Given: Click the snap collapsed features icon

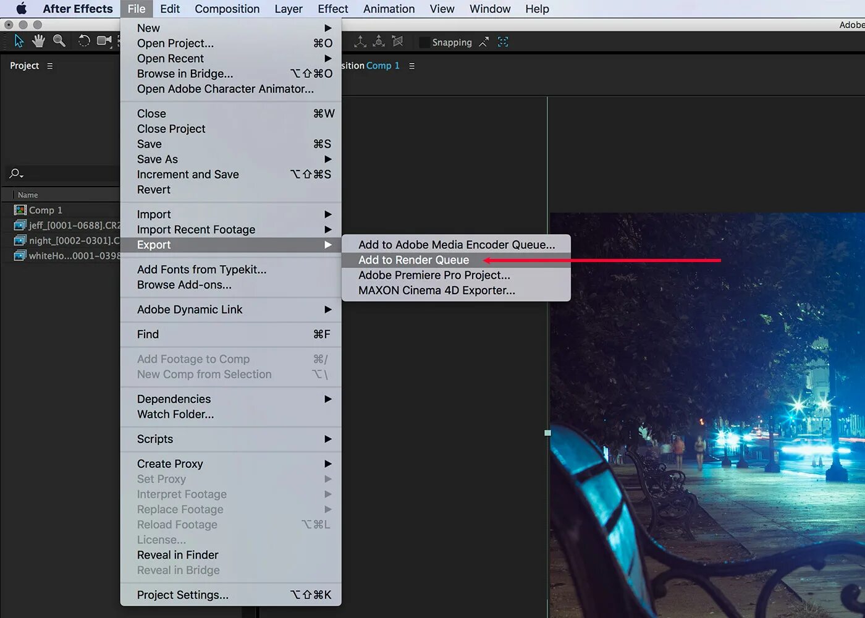Looking at the screenshot, I should point(503,42).
